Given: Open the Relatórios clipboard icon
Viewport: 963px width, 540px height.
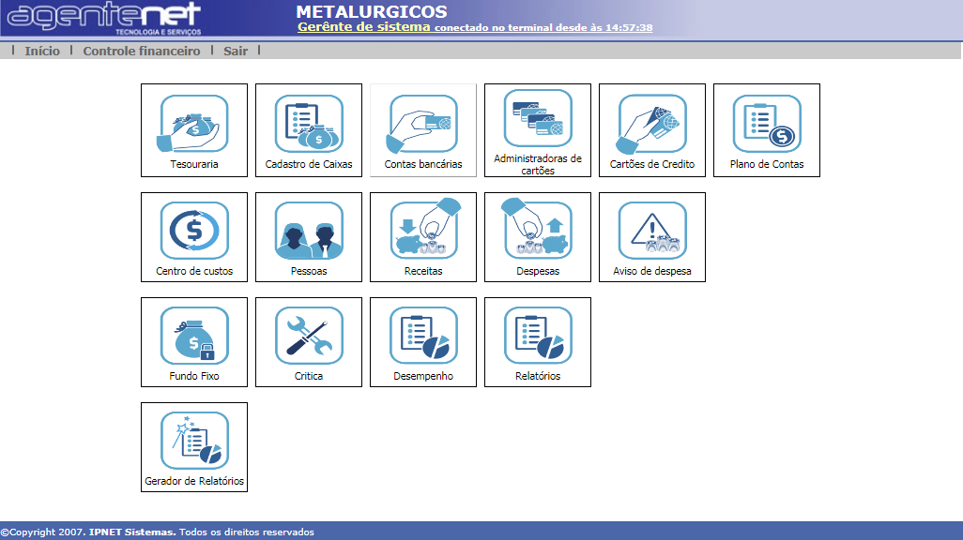Looking at the screenshot, I should [x=538, y=336].
